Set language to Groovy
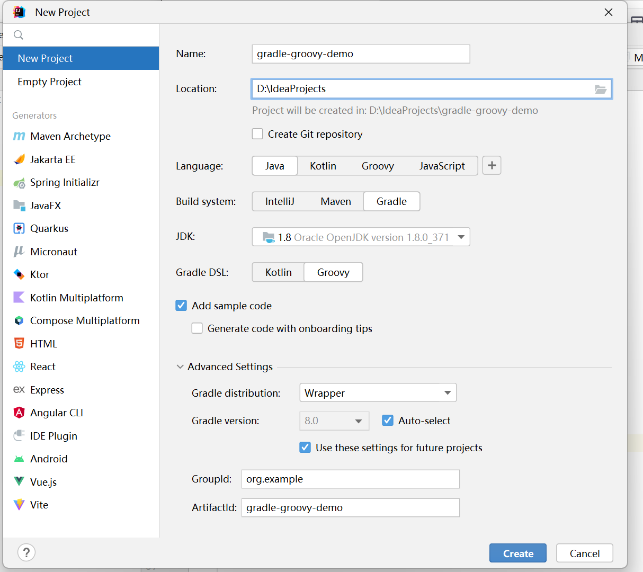The height and width of the screenshot is (572, 643). click(x=378, y=166)
